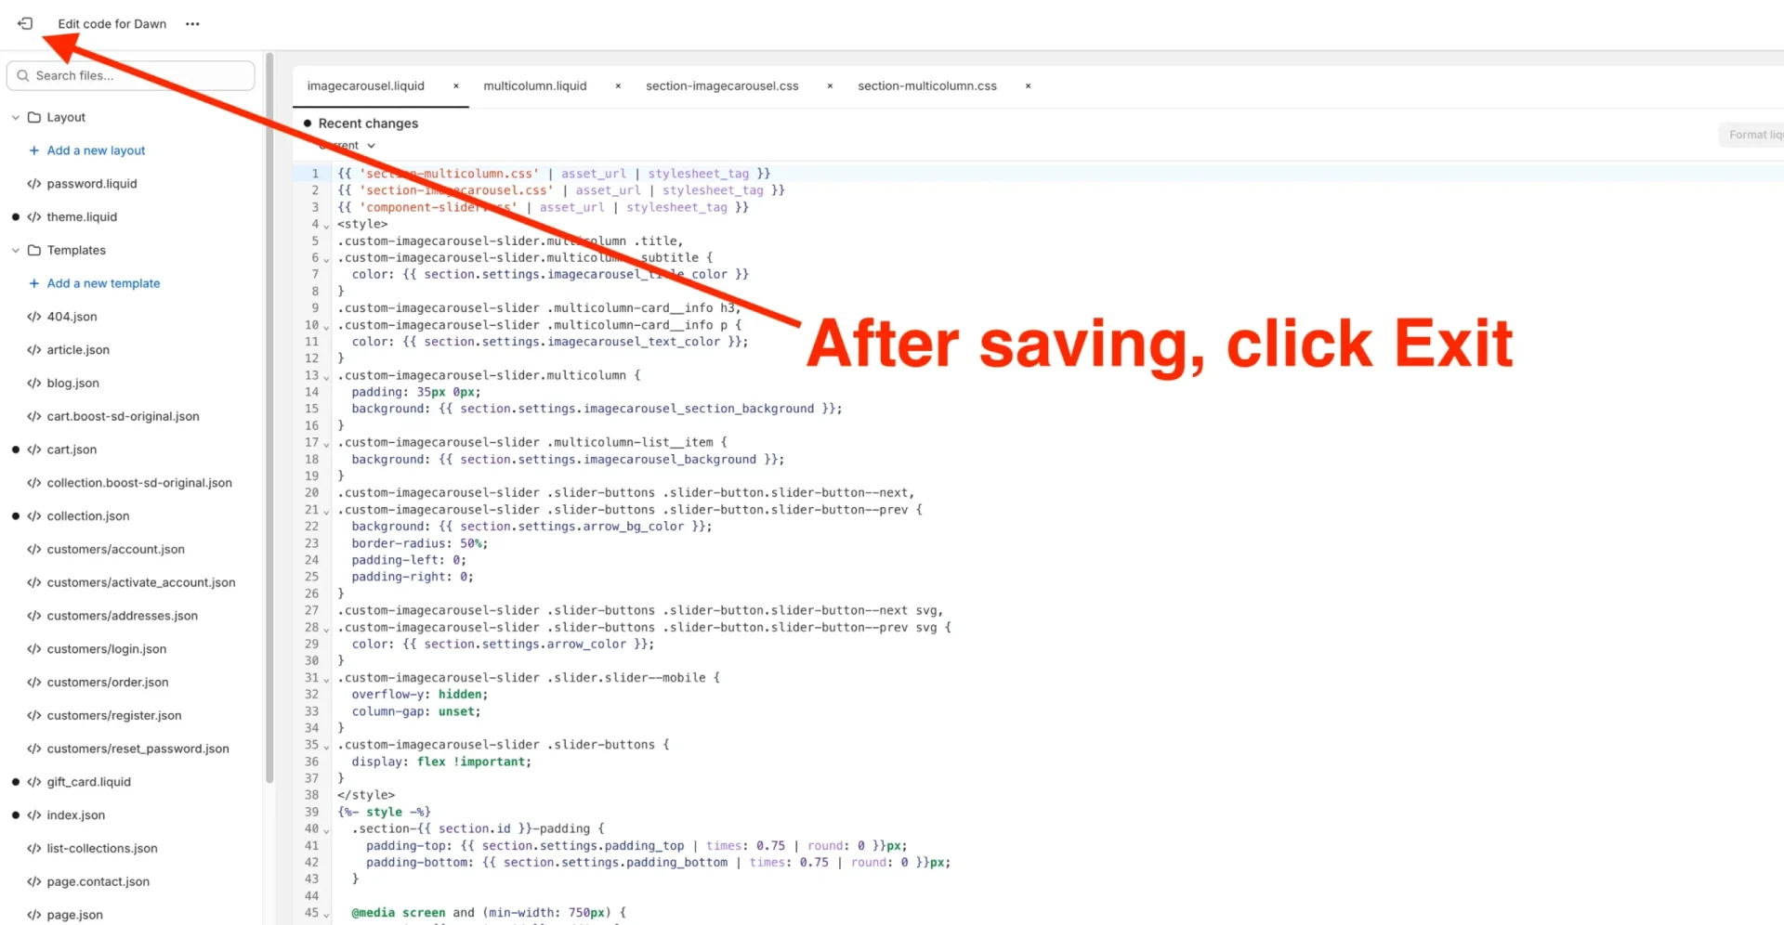The width and height of the screenshot is (1784, 925).
Task: Open Add a new layout link
Action: 96,150
